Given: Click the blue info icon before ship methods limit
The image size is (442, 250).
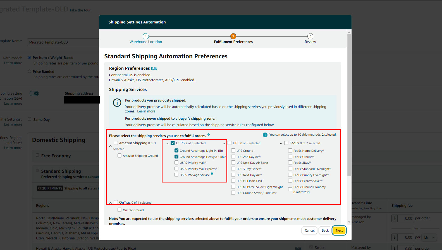Looking at the screenshot, I should [x=265, y=135].
